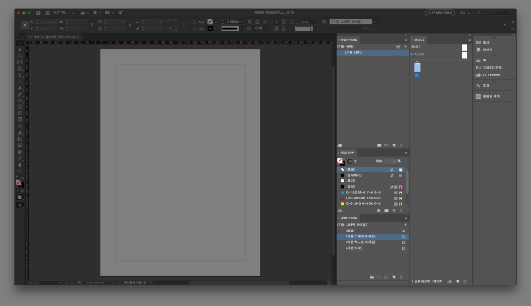Image resolution: width=531 pixels, height=306 pixels.
Task: Toggle formatting affects container in Swatches panel
Action: click(350, 162)
